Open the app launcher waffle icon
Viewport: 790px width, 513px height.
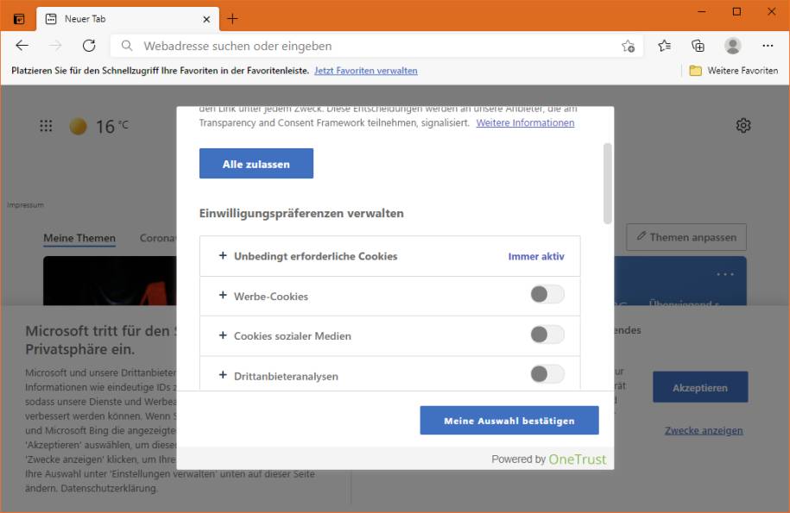[46, 125]
